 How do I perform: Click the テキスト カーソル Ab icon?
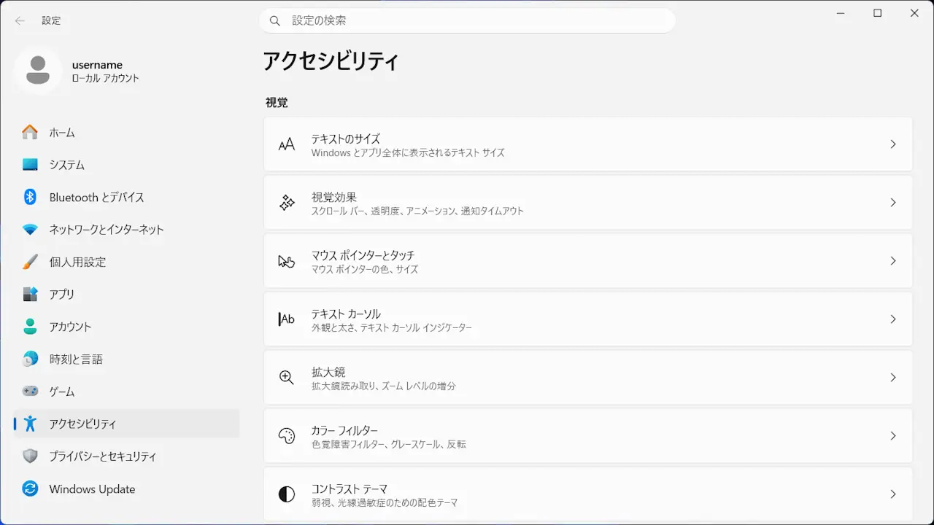tap(287, 319)
